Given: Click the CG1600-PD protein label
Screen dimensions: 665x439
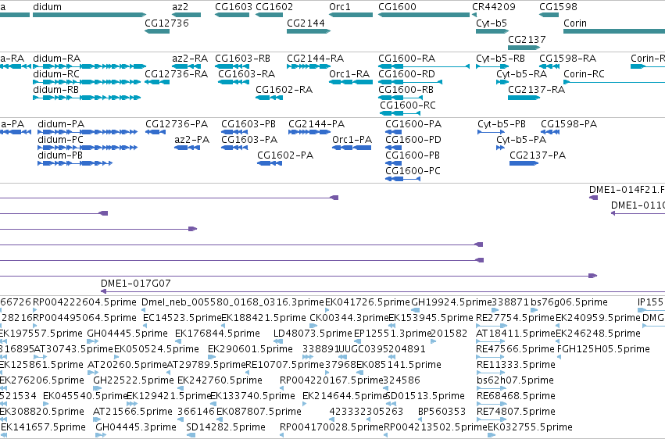Looking at the screenshot, I should [413, 140].
